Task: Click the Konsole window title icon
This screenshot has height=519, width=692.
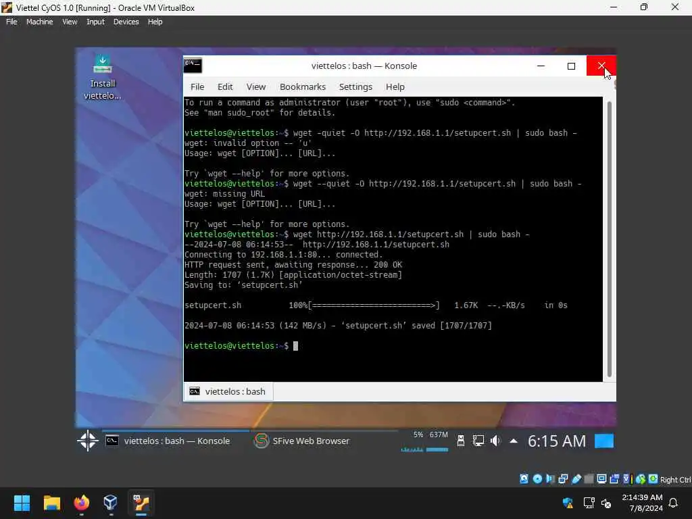Action: coord(193,66)
